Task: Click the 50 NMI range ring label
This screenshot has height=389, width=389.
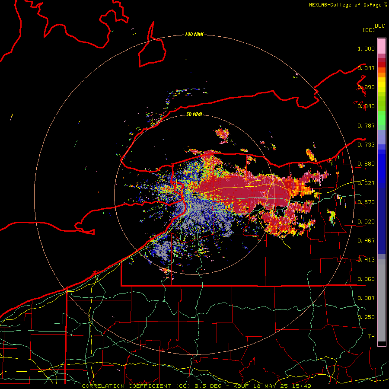Action: tap(194, 114)
